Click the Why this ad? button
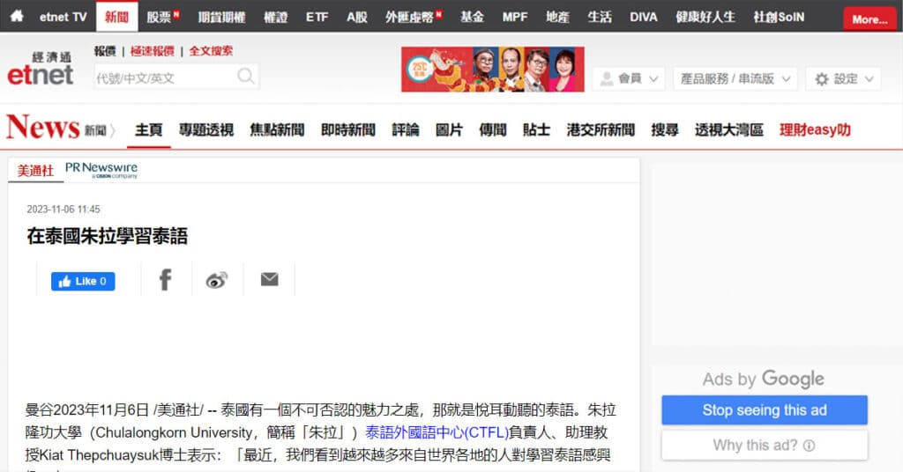Screen dimensions: 903x472 pyautogui.click(x=765, y=446)
